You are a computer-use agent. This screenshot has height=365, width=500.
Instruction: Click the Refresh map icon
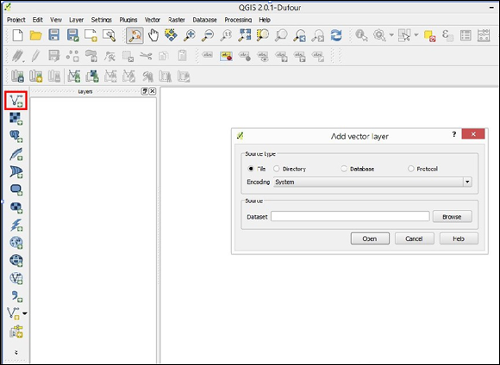(x=336, y=35)
